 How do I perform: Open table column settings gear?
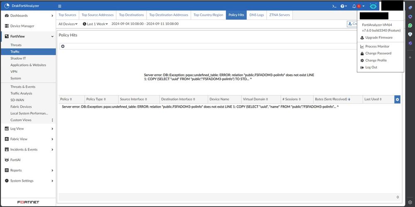[397, 99]
